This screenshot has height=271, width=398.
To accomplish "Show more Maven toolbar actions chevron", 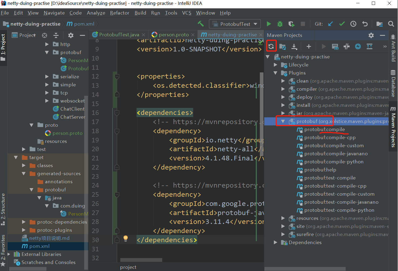I will [385, 47].
